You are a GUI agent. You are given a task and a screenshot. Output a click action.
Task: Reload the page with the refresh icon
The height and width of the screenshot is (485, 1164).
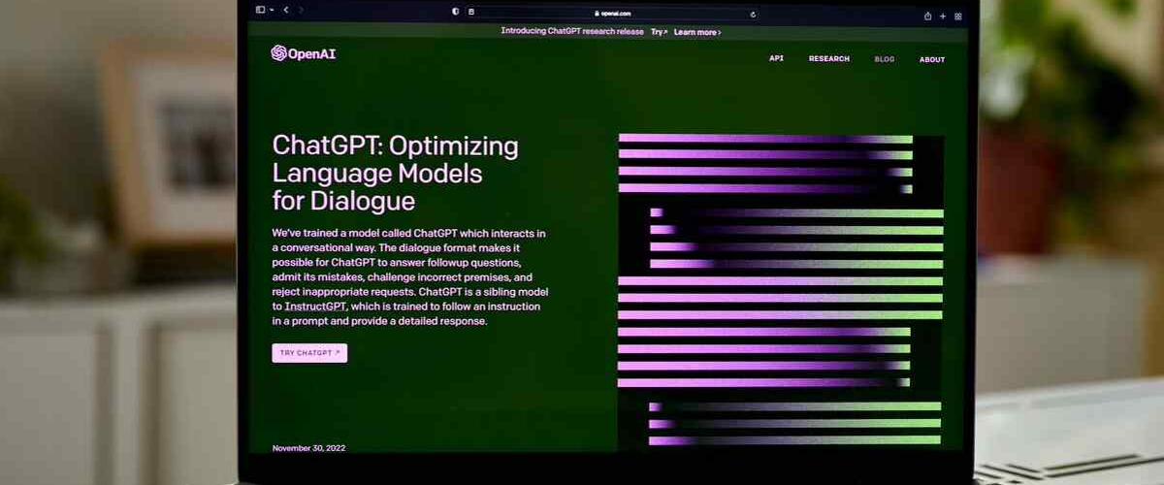click(x=753, y=14)
